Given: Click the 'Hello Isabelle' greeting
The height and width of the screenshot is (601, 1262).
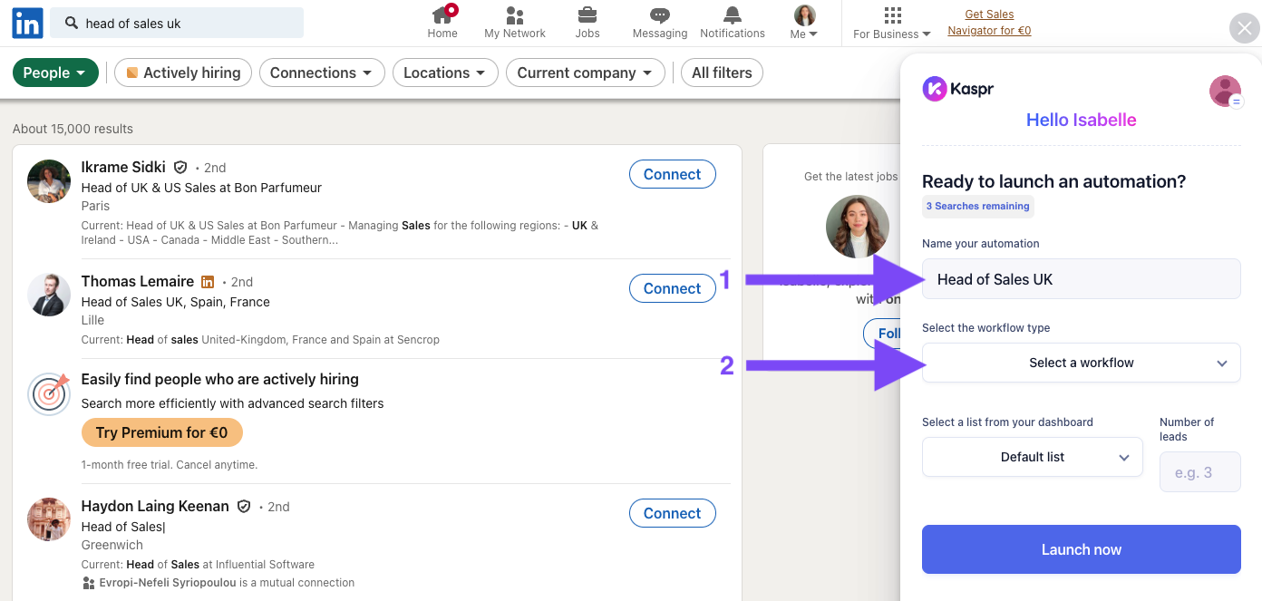Looking at the screenshot, I should (1082, 120).
